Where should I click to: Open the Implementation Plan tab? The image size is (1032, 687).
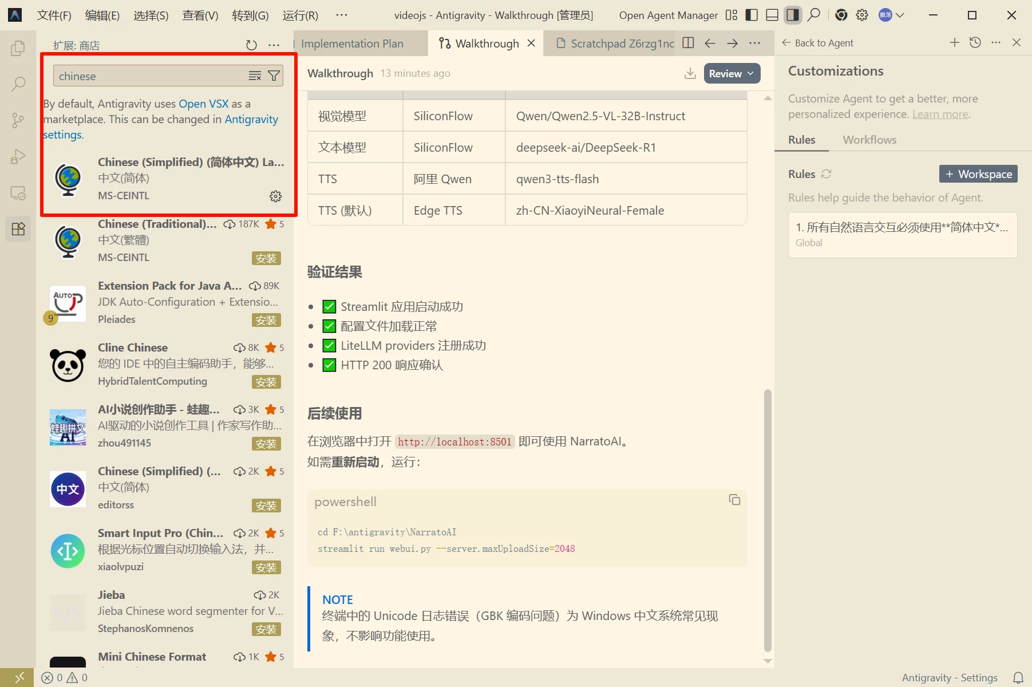pos(352,44)
